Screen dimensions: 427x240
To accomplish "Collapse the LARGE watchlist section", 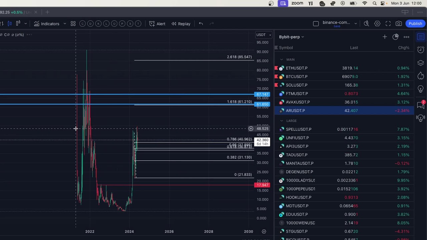I will click(x=282, y=121).
